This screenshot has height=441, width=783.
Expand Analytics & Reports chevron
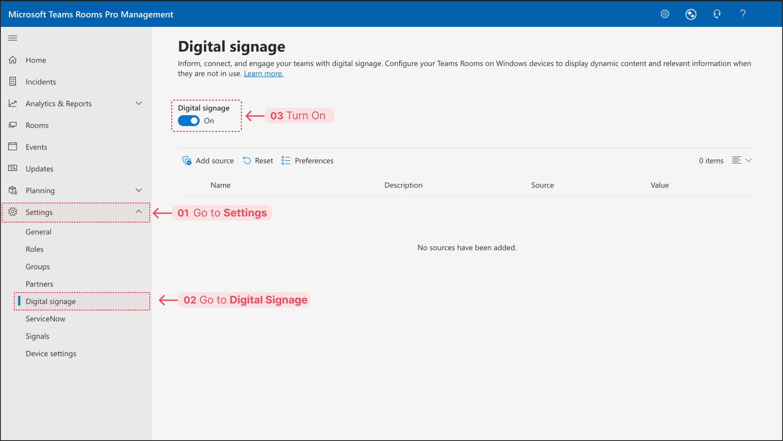pyautogui.click(x=138, y=103)
